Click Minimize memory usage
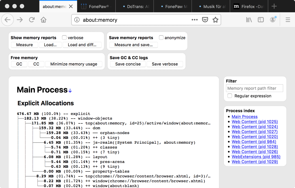 [74, 64]
